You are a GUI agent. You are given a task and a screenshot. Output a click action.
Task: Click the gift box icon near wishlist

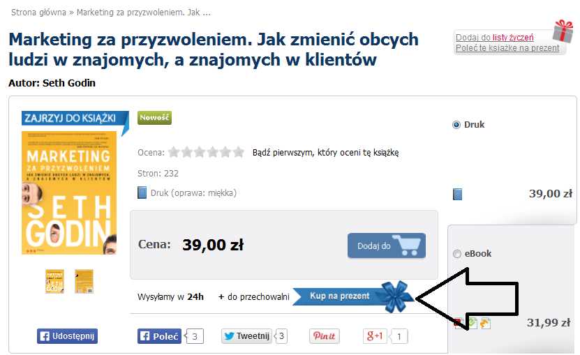click(x=563, y=31)
